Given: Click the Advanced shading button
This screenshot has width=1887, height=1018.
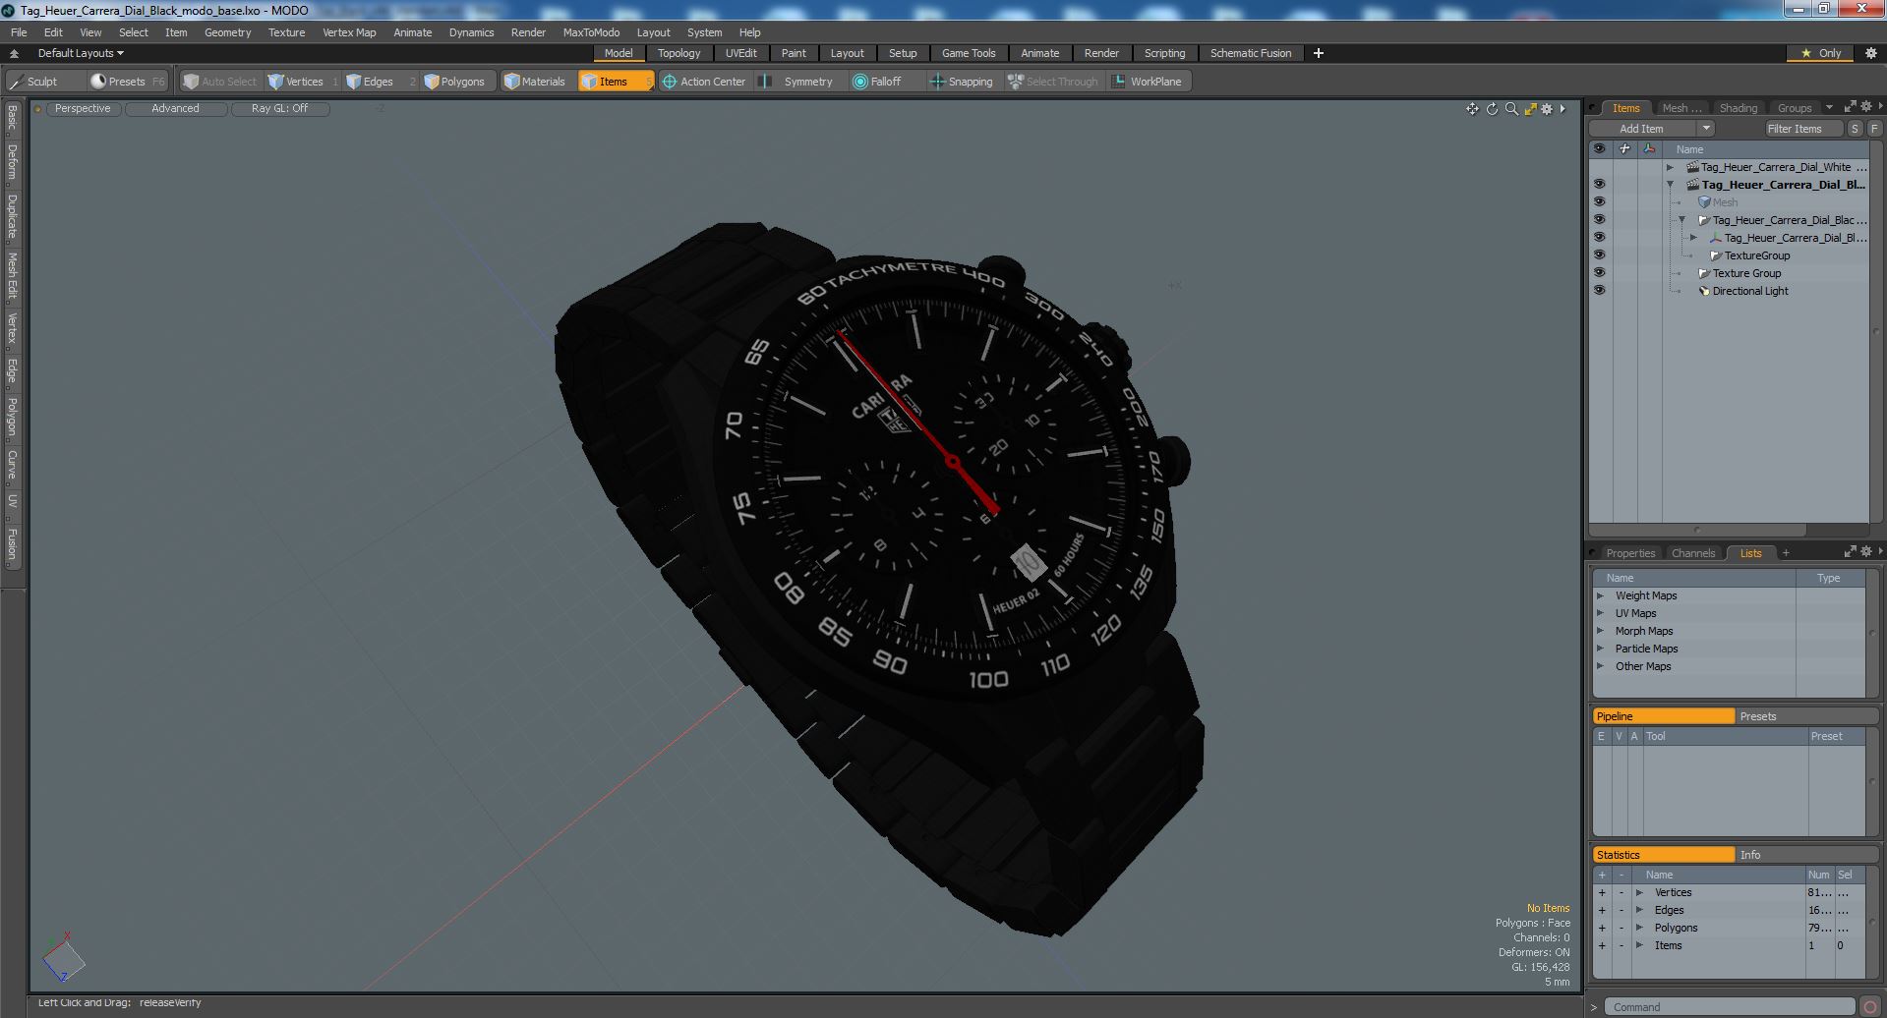Looking at the screenshot, I should (x=175, y=109).
